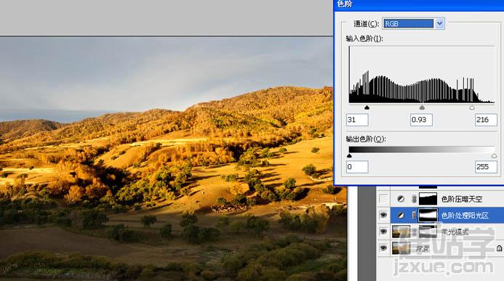Click the input black point slider triangle
Image resolution: width=504 pixels, height=281 pixels.
pyautogui.click(x=367, y=107)
